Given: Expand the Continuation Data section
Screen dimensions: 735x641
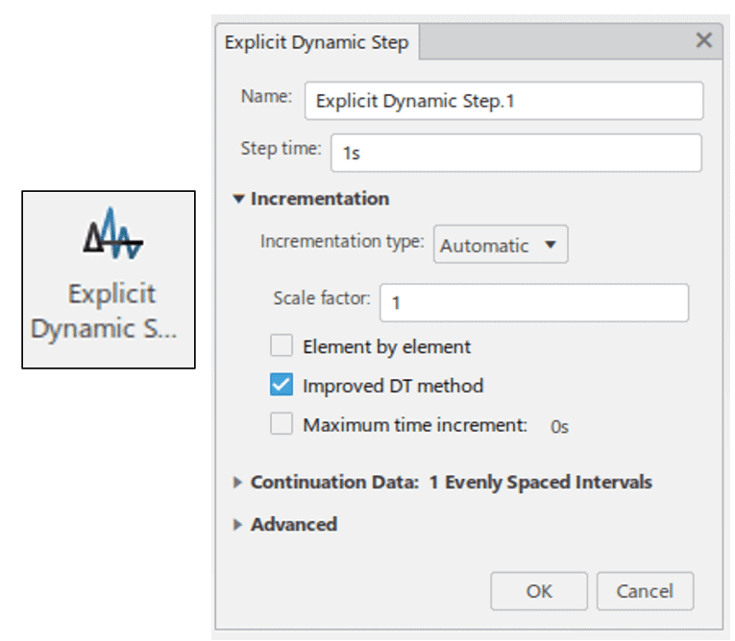Looking at the screenshot, I should coord(237,482).
